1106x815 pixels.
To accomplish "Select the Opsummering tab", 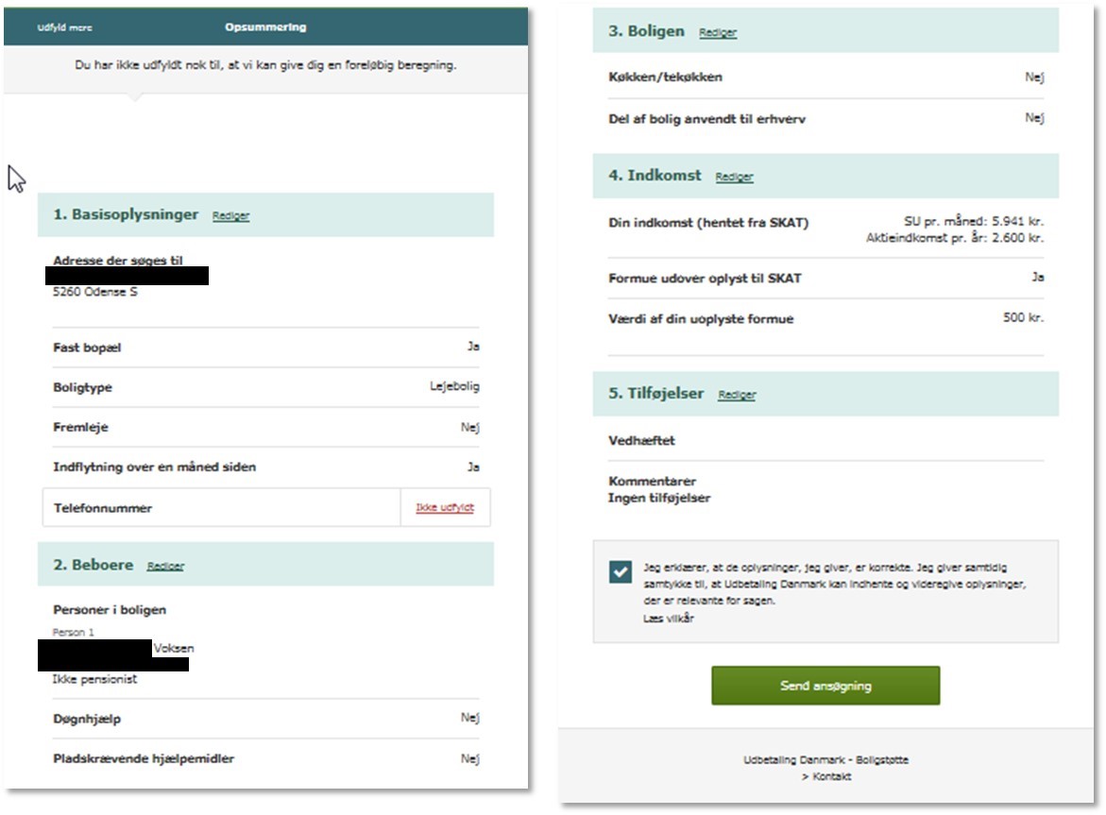I will click(265, 26).
